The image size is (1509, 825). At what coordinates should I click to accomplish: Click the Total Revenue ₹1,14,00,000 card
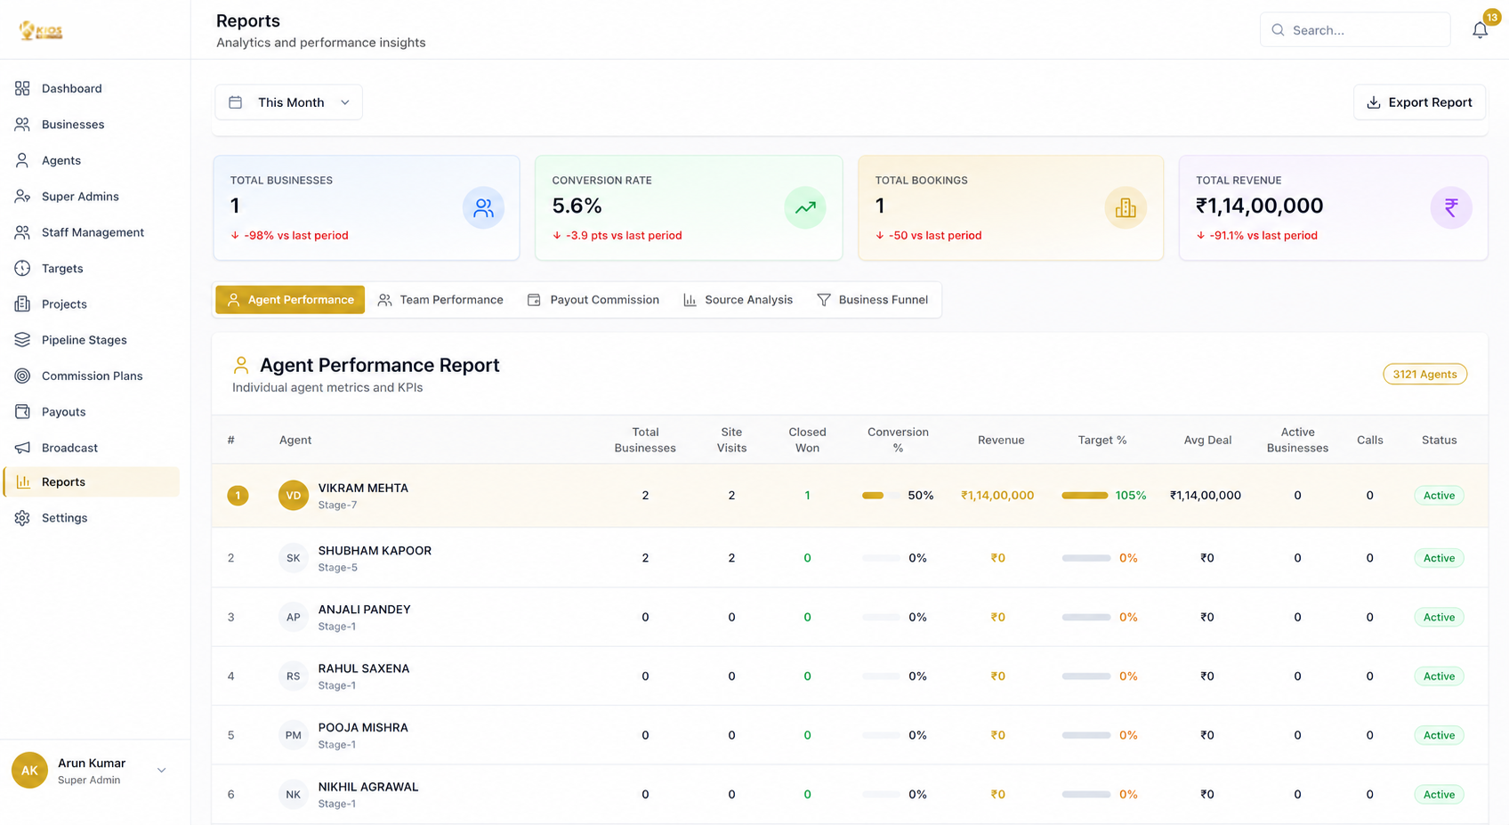(1333, 208)
